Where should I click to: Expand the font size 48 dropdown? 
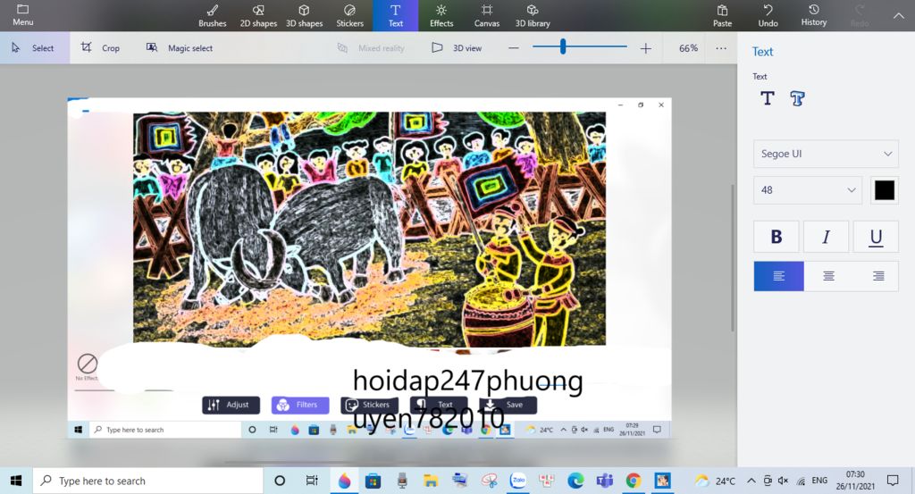click(x=808, y=190)
